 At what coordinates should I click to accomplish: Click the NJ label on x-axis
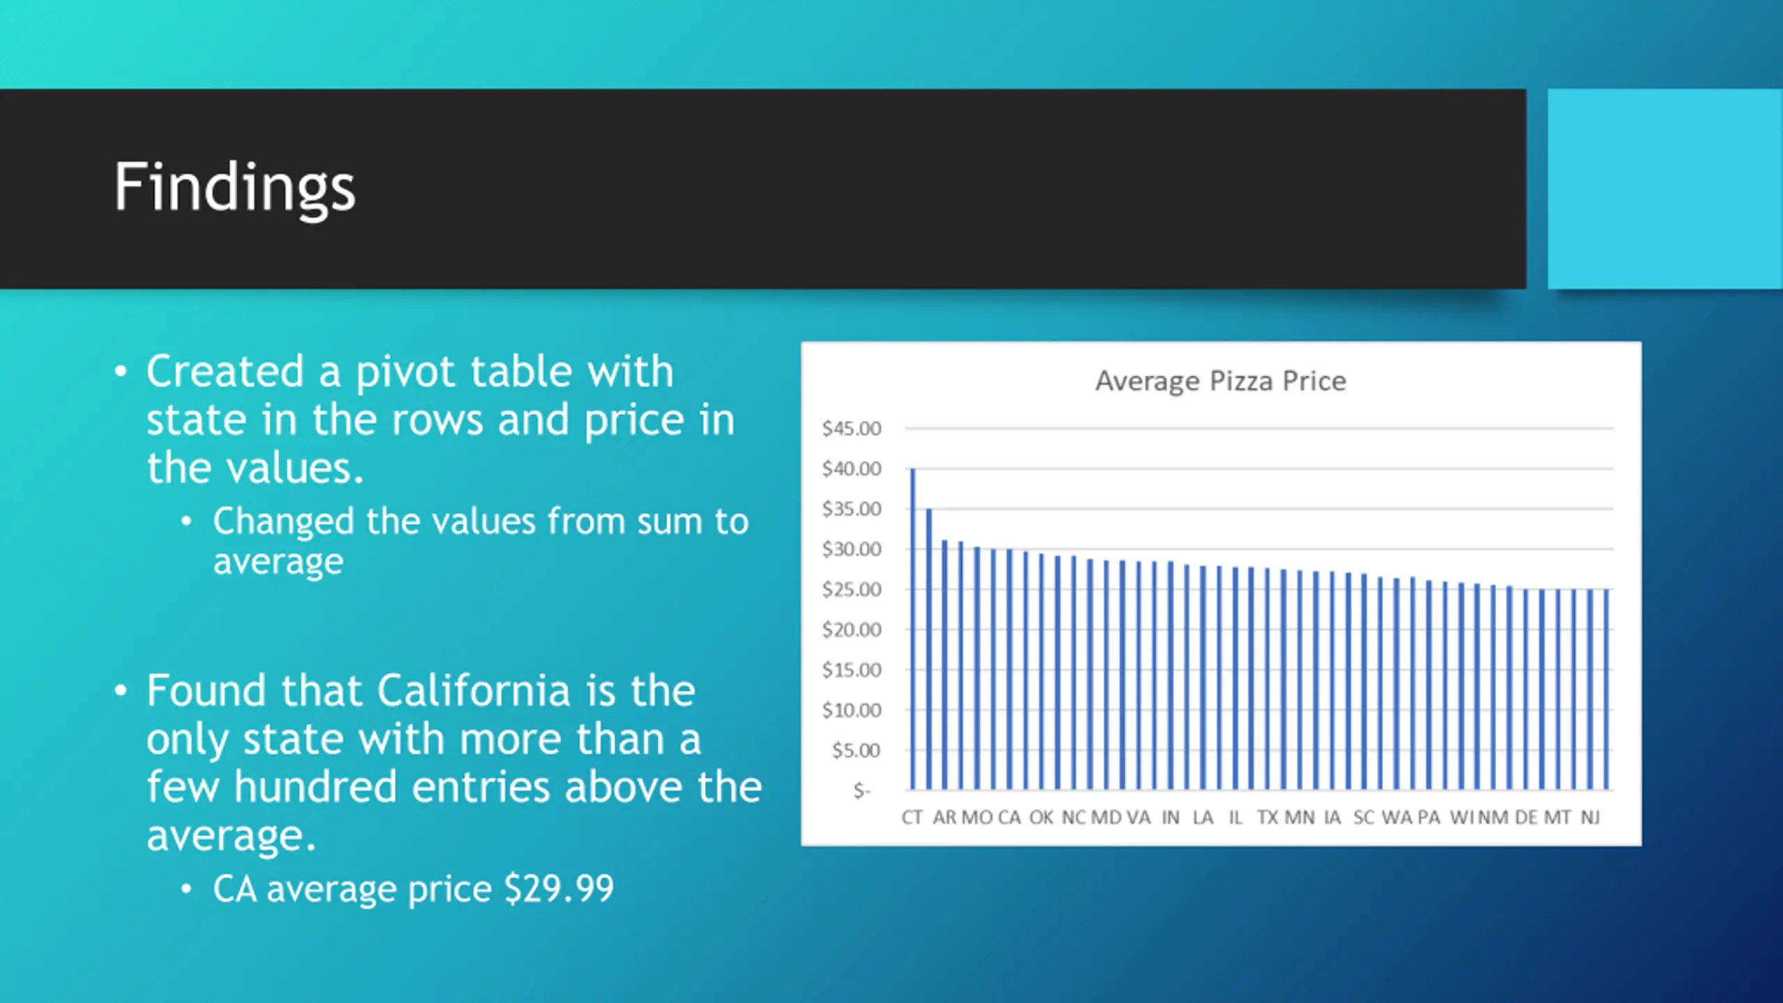pos(1590,817)
